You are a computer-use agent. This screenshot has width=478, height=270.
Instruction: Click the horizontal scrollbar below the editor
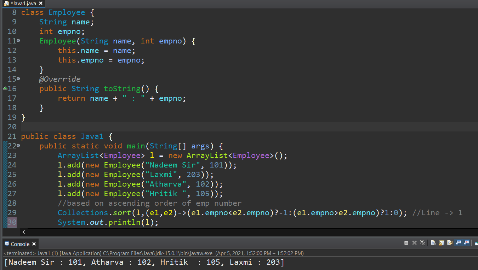(142, 232)
